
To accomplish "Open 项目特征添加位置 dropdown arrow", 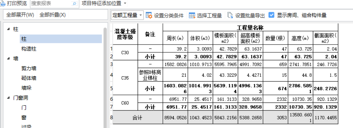I will [x=125, y=4].
